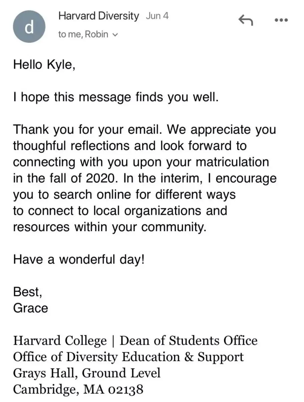
Task: Click the "Grace" signature name
Action: point(30,308)
